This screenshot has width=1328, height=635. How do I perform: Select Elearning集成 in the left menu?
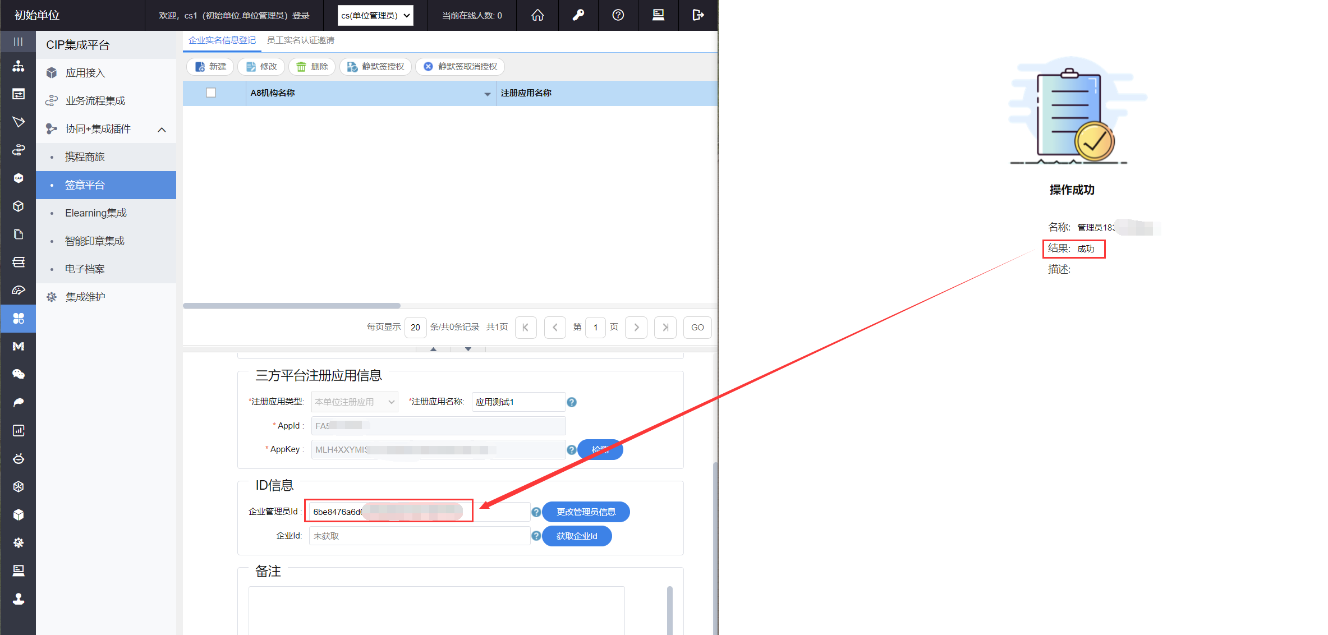[x=95, y=213]
